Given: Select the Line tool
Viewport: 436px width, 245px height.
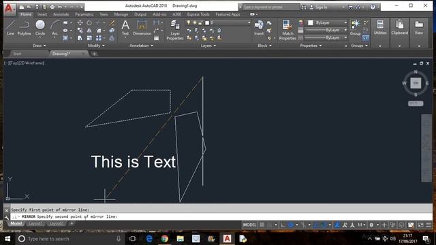Looking at the screenshot, I should pyautogui.click(x=10, y=27).
